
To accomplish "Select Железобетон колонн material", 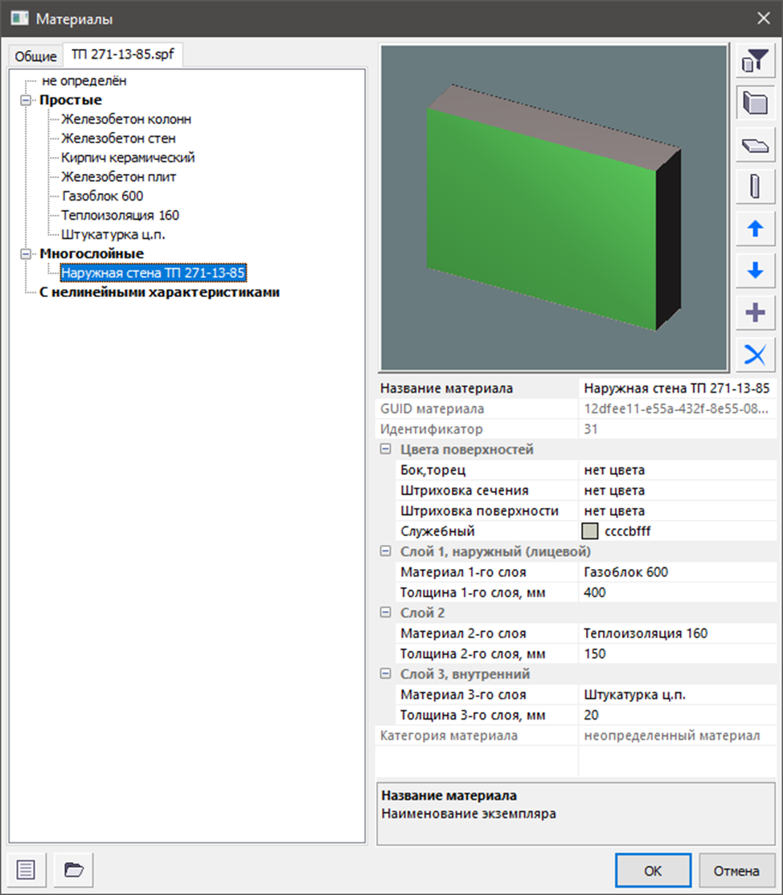I will click(x=126, y=119).
